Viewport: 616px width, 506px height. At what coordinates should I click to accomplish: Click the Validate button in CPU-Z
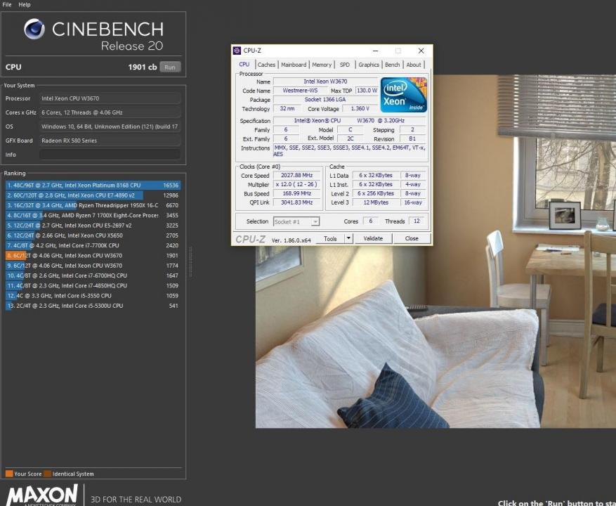[x=373, y=239]
